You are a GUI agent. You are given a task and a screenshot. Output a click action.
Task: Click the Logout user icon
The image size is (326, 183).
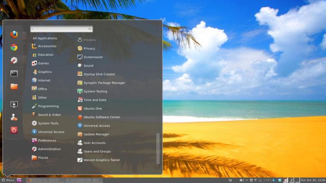click(x=14, y=117)
